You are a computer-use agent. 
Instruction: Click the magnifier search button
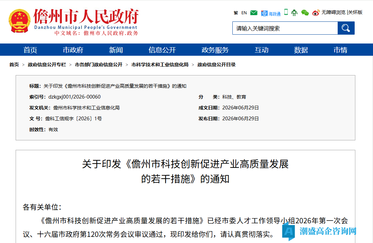346,28
